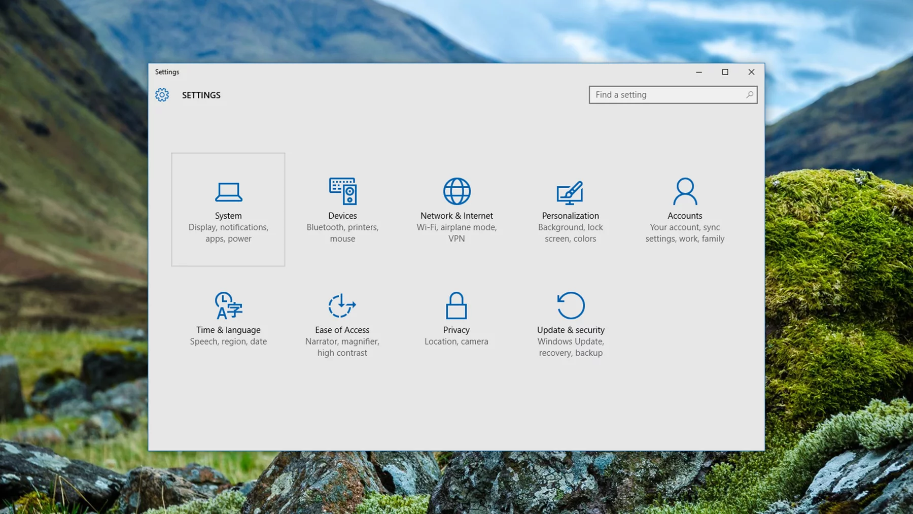Open Network & Internet settings

[x=456, y=209]
